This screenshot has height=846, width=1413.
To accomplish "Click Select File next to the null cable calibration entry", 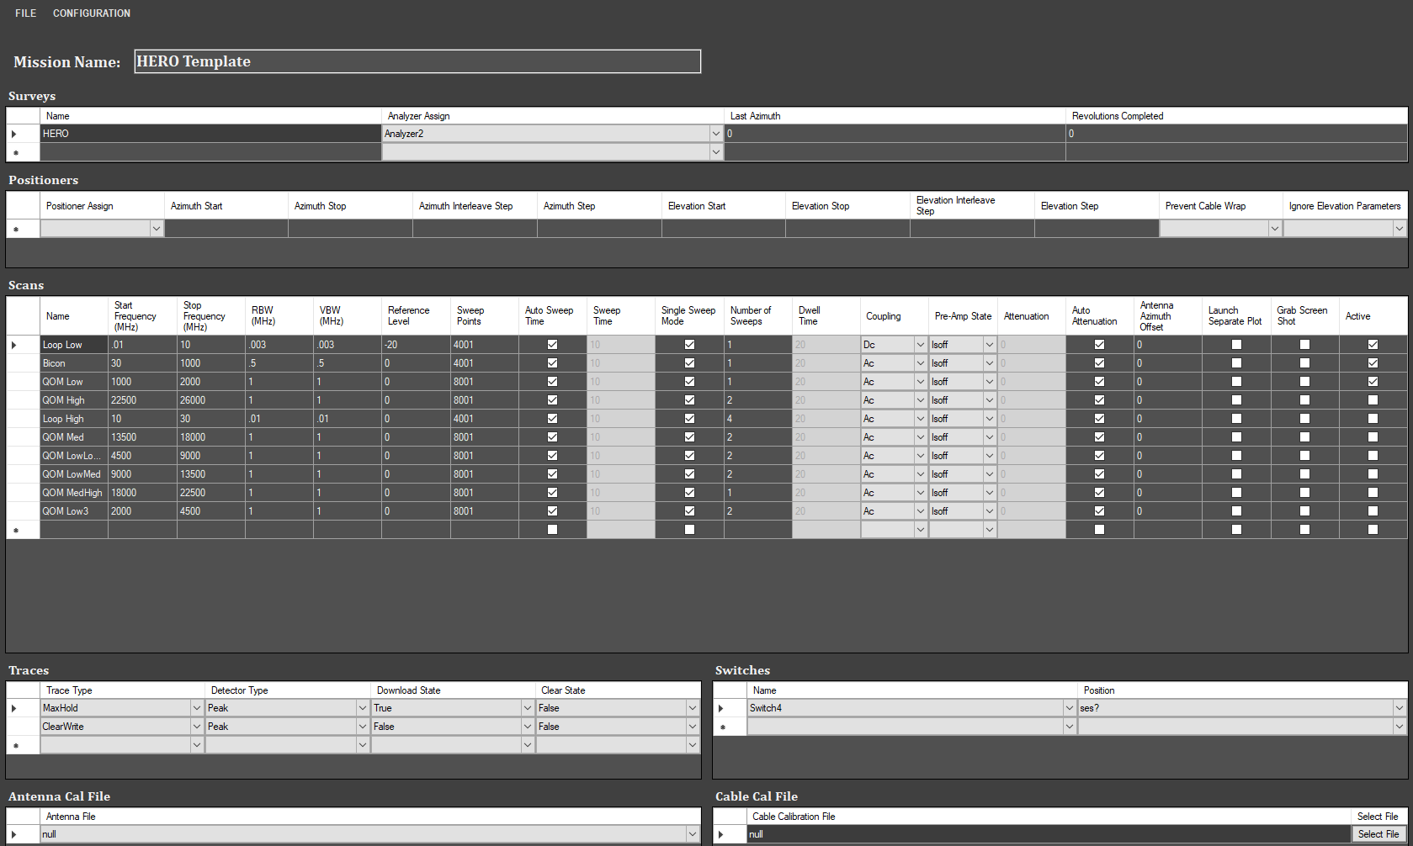I will [x=1378, y=833].
